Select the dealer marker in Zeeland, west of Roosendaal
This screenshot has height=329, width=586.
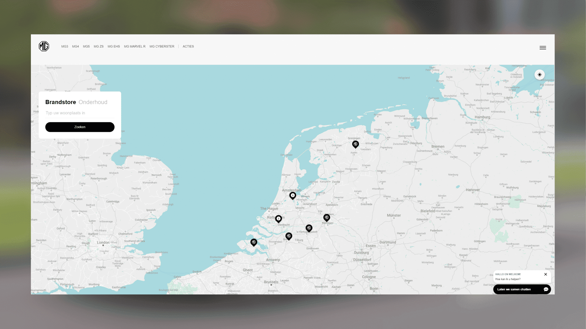click(254, 242)
